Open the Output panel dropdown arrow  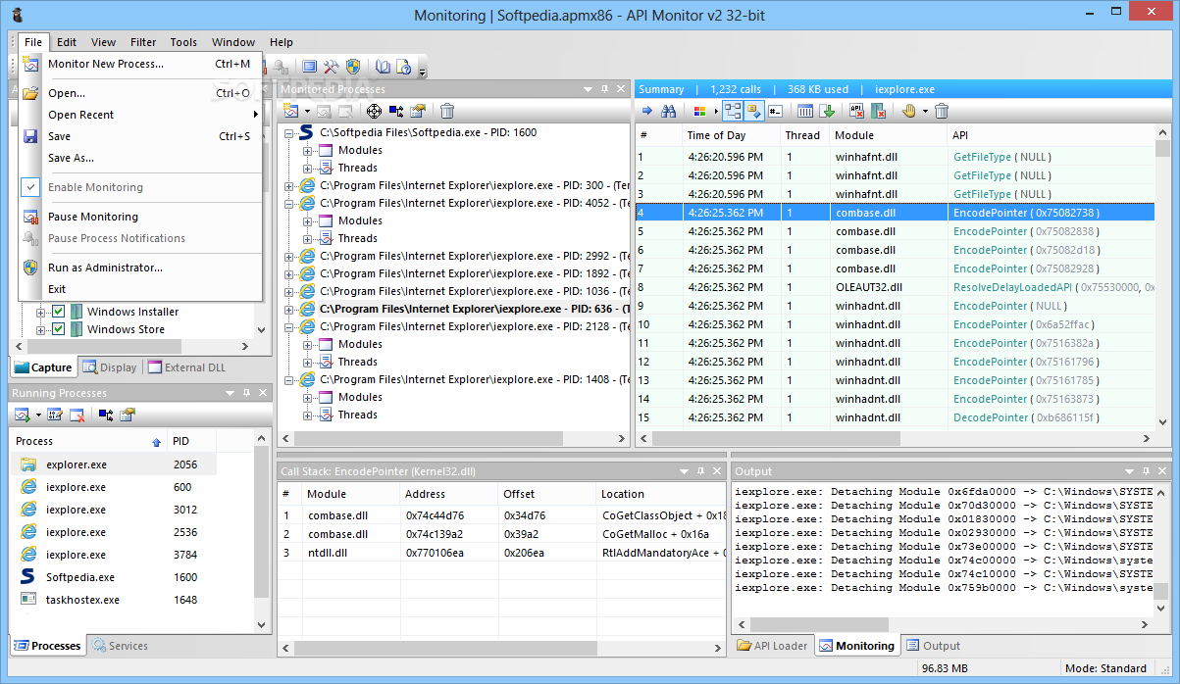click(x=1130, y=471)
